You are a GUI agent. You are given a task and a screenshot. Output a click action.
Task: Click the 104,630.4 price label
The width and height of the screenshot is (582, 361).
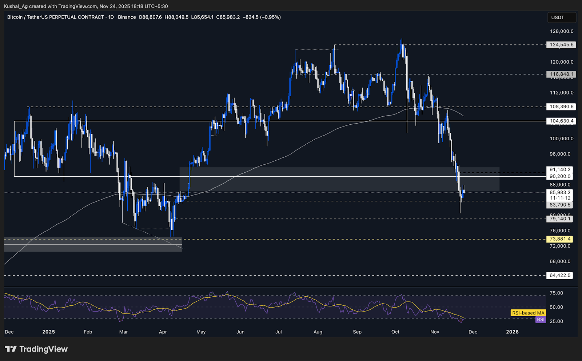click(561, 121)
